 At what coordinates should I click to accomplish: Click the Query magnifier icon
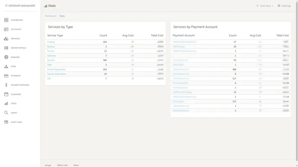pos(6,113)
